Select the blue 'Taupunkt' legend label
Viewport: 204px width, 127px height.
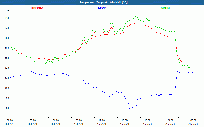(101, 8)
